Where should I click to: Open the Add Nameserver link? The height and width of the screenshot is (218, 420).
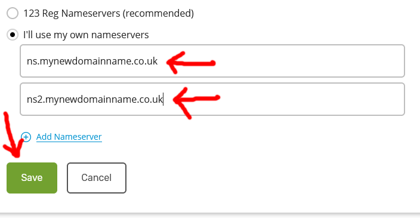click(69, 137)
